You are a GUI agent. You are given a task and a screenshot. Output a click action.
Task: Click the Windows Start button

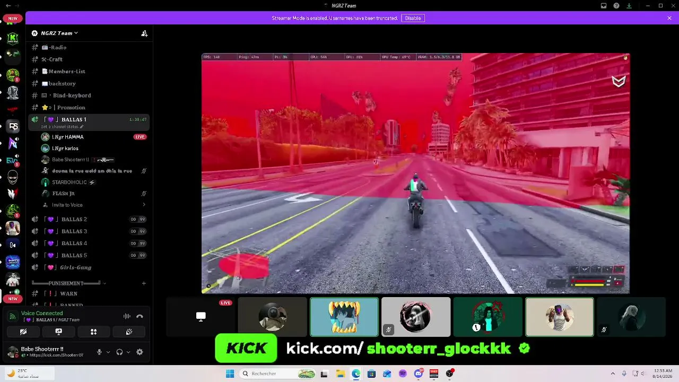point(230,374)
